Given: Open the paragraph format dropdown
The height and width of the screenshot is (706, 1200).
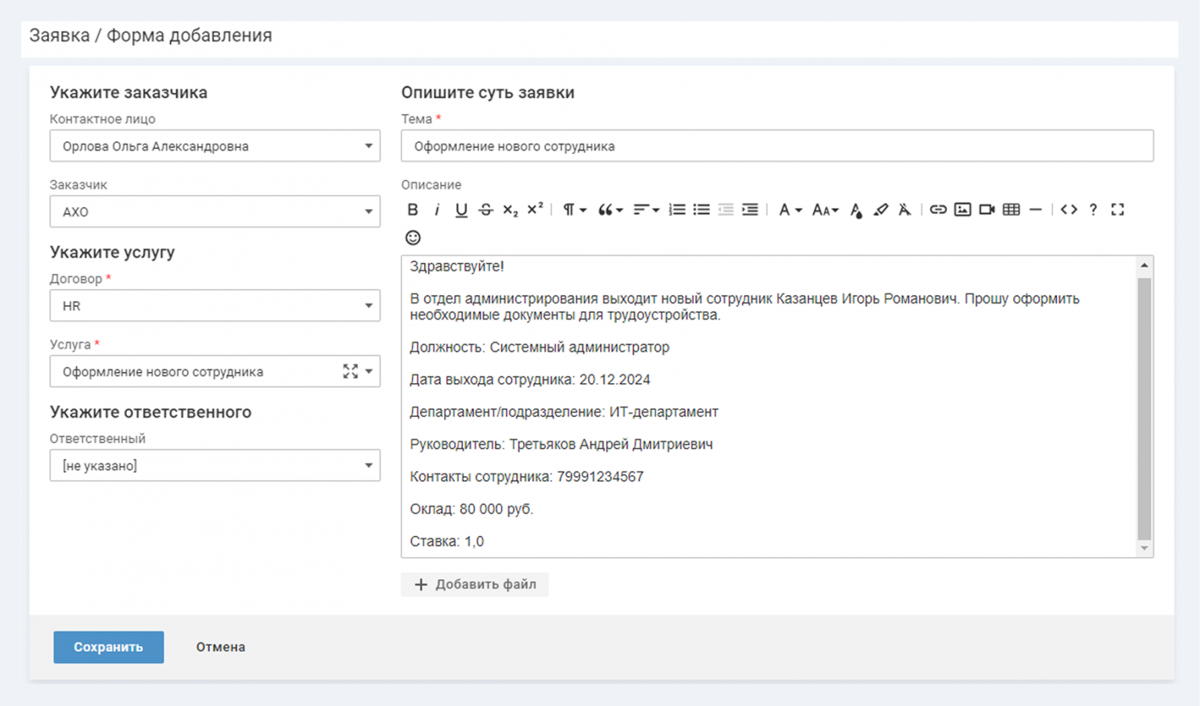Looking at the screenshot, I should click(574, 209).
